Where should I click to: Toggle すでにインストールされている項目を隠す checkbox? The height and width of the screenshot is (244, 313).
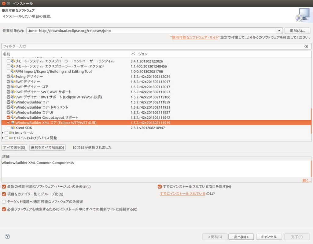pos(160,187)
